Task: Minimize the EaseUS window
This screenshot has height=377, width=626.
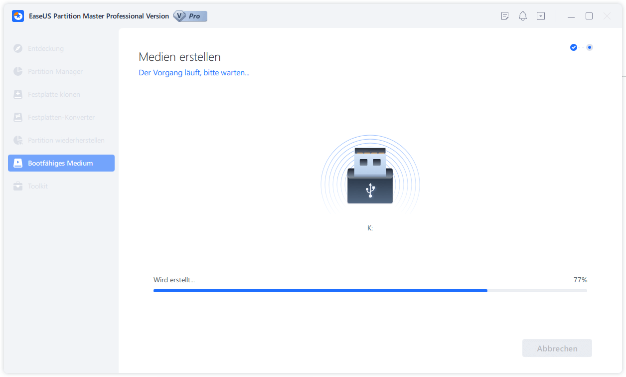Action: pos(571,16)
